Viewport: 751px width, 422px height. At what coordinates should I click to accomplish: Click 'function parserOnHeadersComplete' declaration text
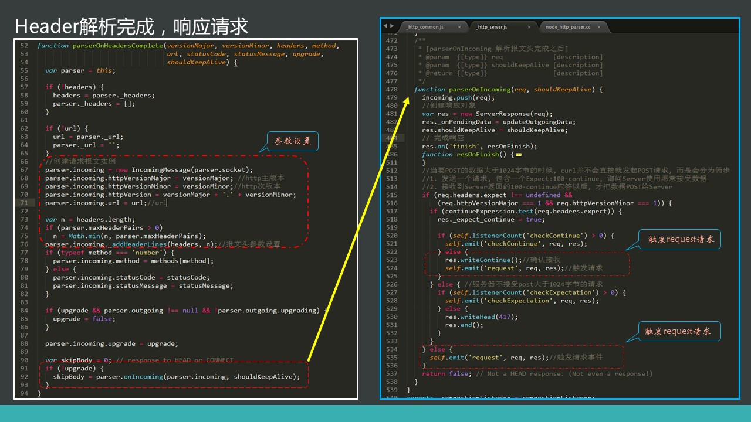tap(100, 46)
